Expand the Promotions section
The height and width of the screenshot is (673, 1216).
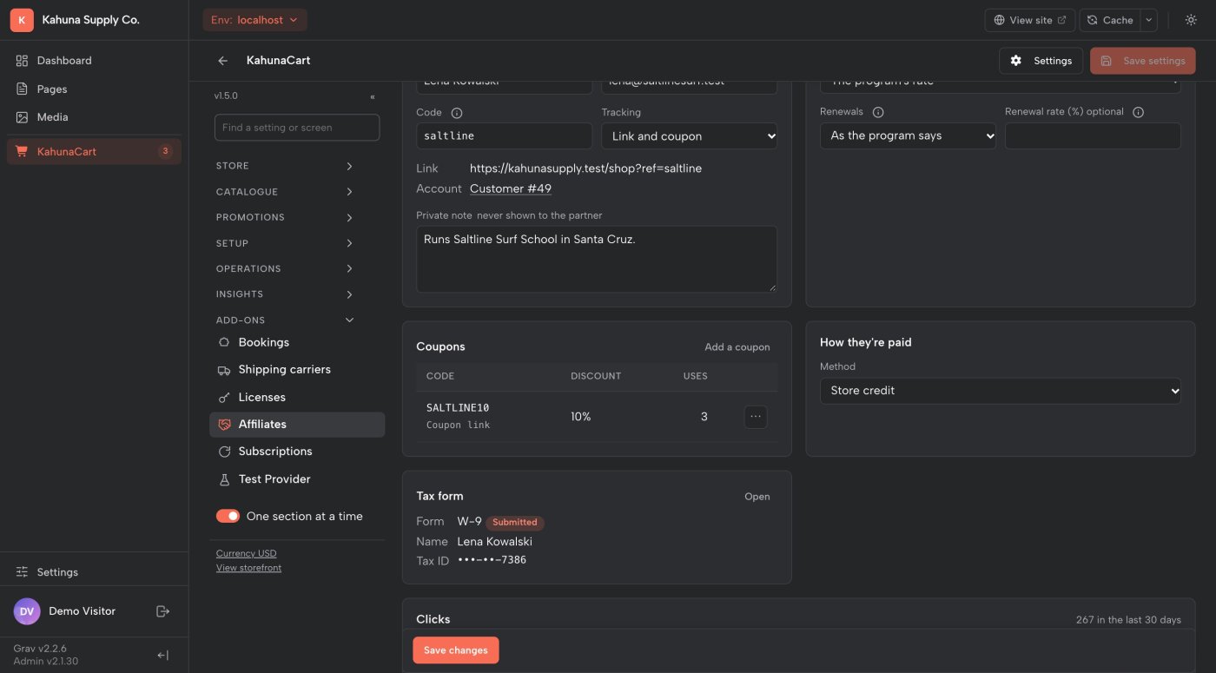pos(286,217)
